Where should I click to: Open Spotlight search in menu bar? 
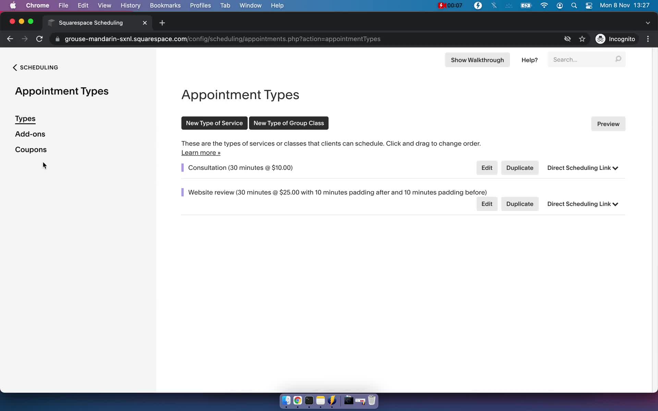point(574,5)
